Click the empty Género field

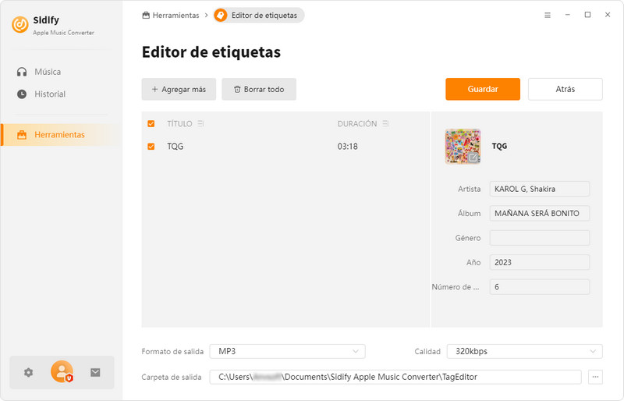click(540, 238)
